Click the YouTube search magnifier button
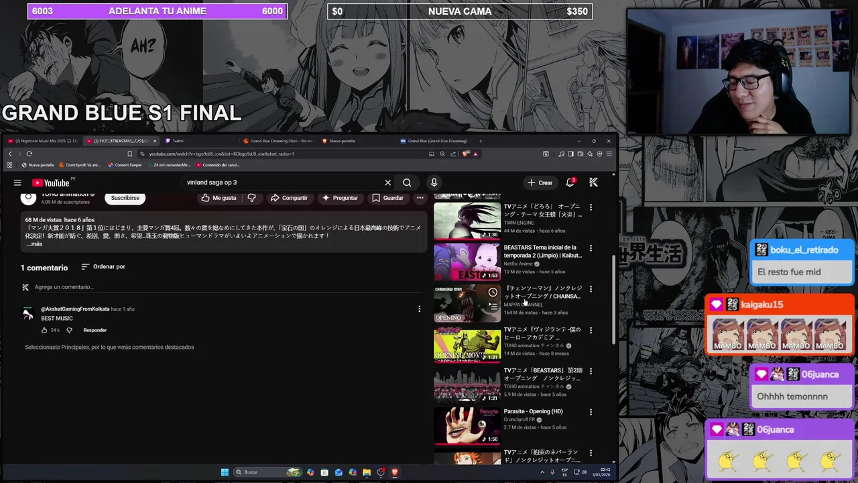 pos(407,182)
